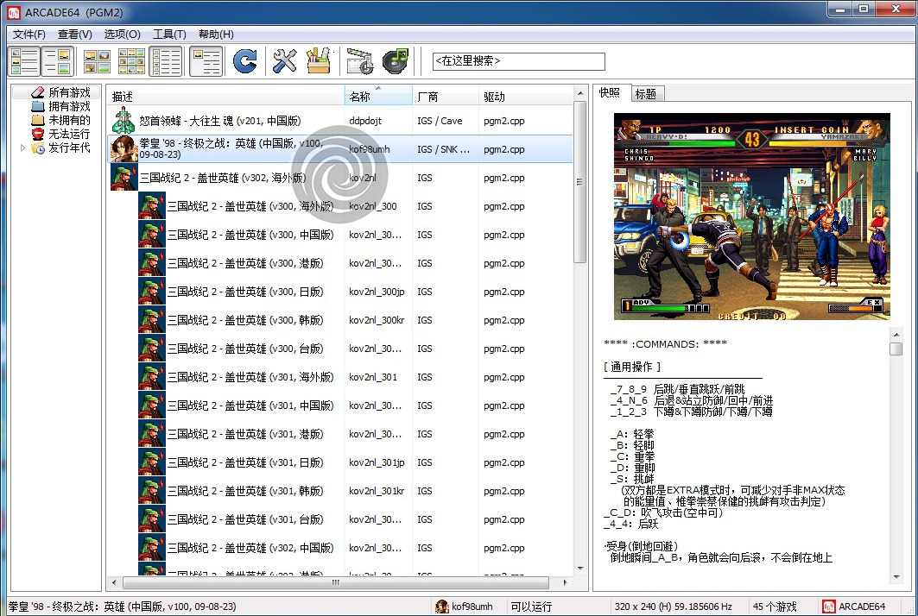Click the blue refresh arrow icon
Image resolution: width=918 pixels, height=616 pixels.
[x=244, y=61]
